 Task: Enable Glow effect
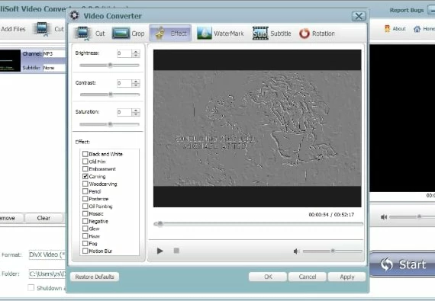tap(85, 229)
